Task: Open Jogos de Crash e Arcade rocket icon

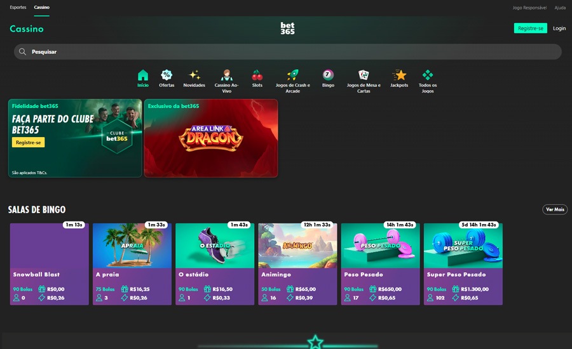Action: click(x=292, y=75)
